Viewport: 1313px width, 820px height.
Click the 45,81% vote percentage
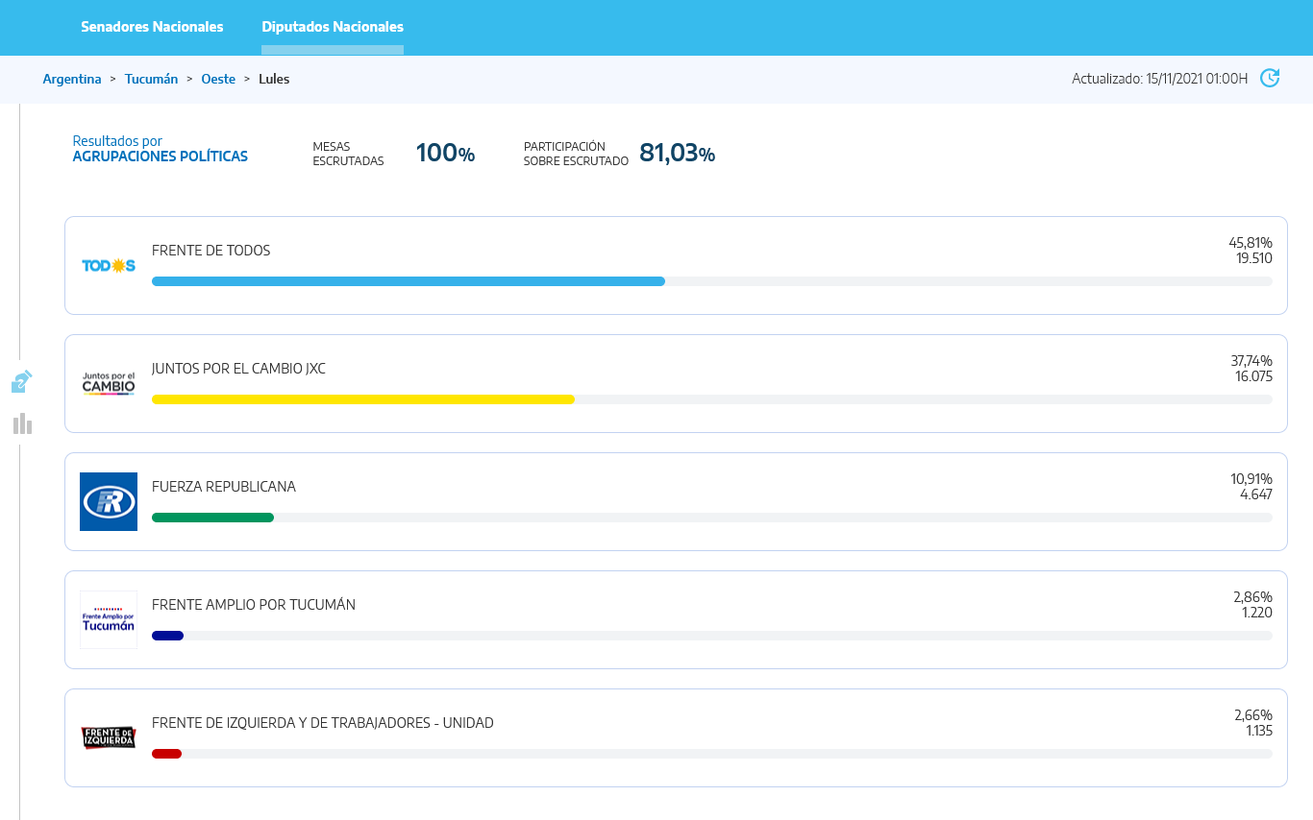click(x=1251, y=243)
